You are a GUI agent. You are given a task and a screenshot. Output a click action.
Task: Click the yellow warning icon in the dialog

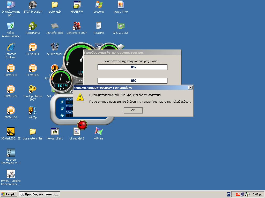pyautogui.click(x=80, y=97)
